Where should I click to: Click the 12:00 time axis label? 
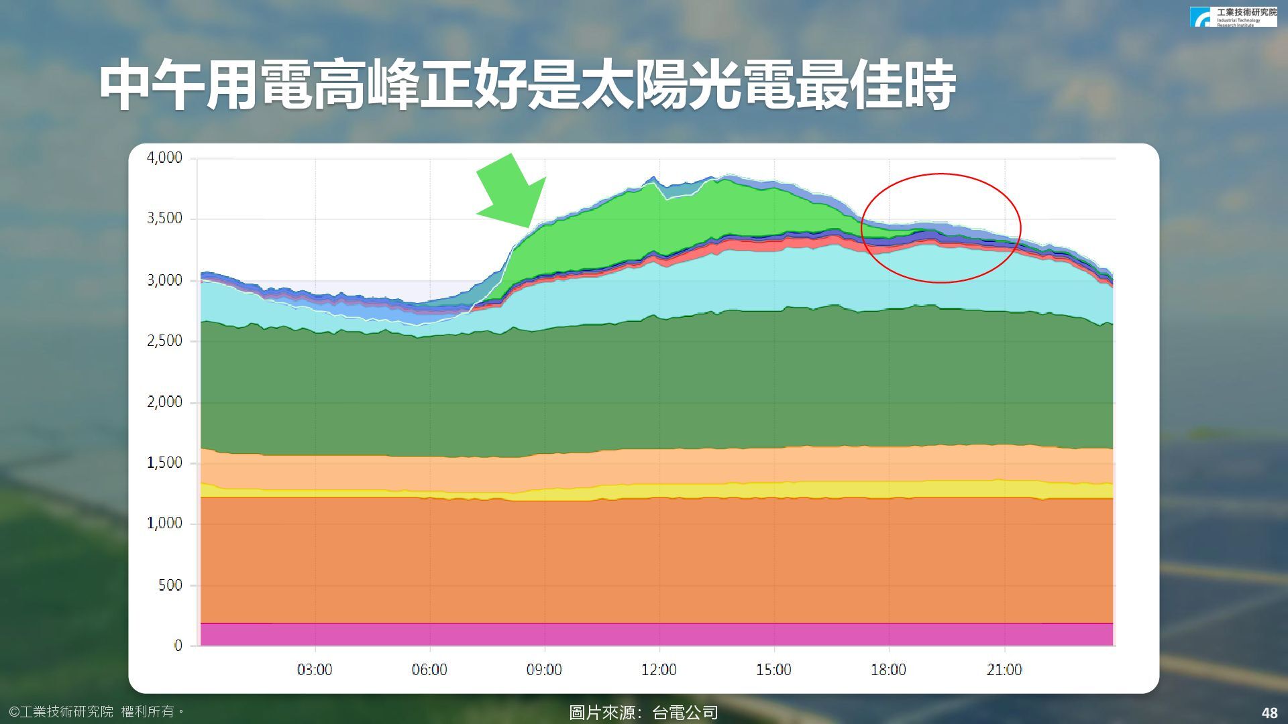point(659,670)
